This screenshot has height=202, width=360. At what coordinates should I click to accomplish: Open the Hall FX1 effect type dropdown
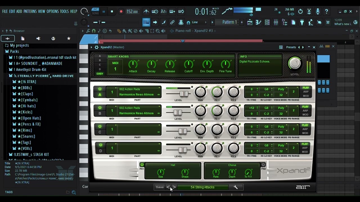coord(173,165)
